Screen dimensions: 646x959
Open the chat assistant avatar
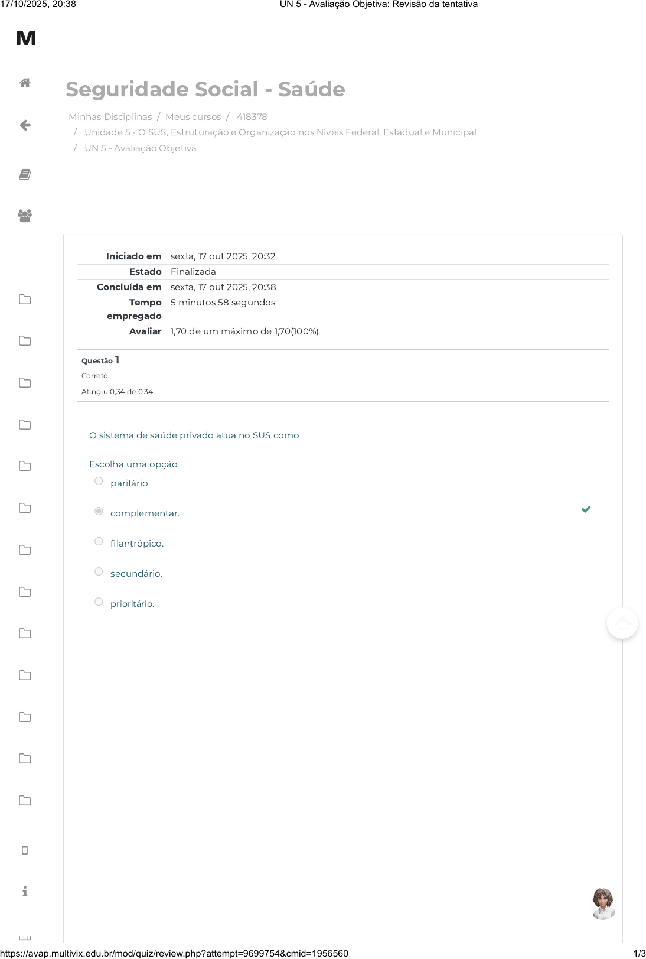pyautogui.click(x=603, y=903)
